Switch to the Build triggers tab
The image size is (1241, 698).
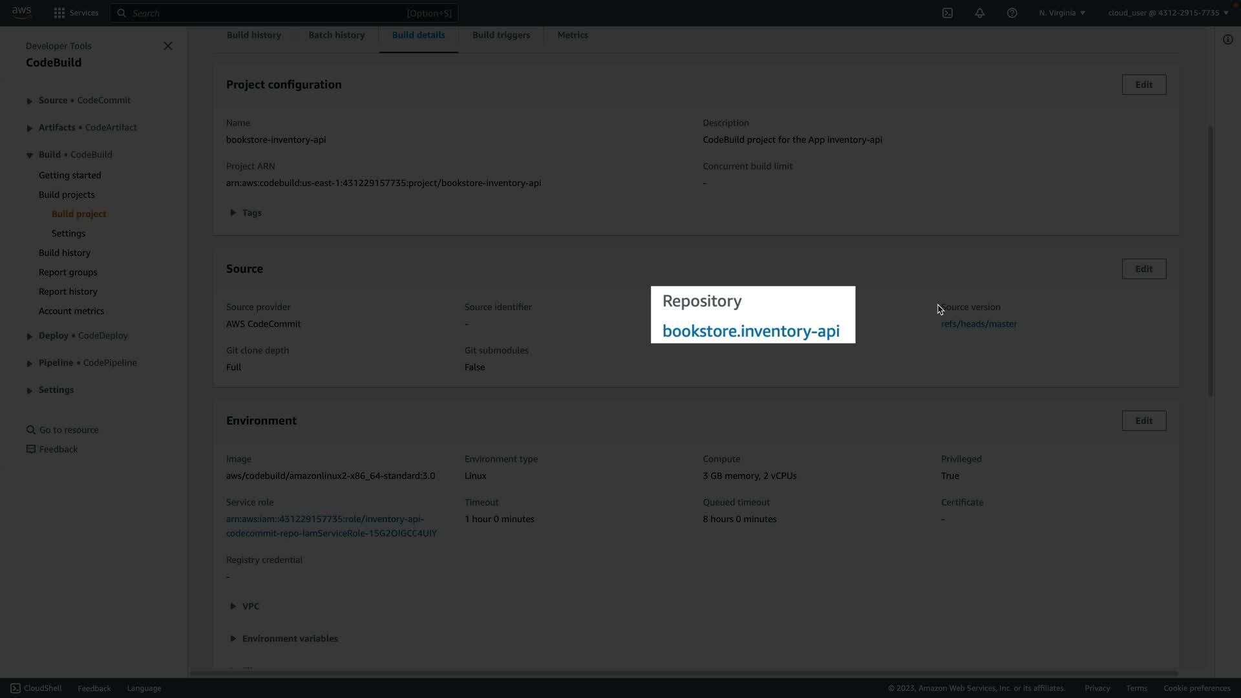pyautogui.click(x=500, y=35)
